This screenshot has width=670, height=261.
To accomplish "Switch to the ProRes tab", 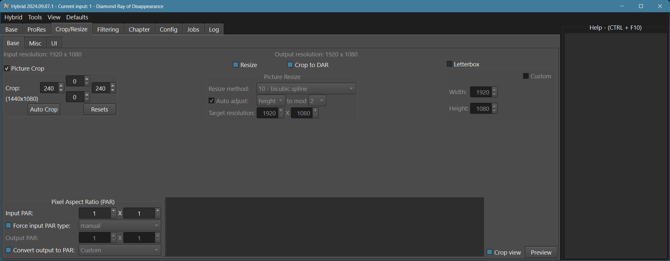I will (x=36, y=29).
